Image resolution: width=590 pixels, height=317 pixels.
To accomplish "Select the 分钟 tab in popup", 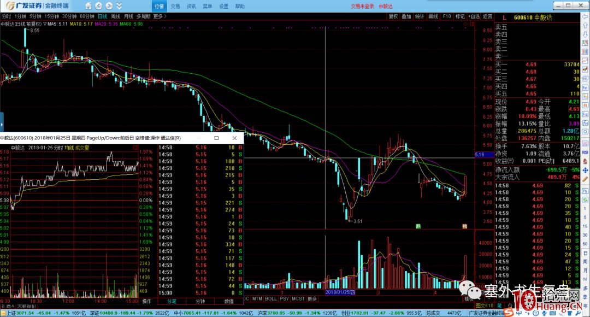I will (x=200, y=301).
